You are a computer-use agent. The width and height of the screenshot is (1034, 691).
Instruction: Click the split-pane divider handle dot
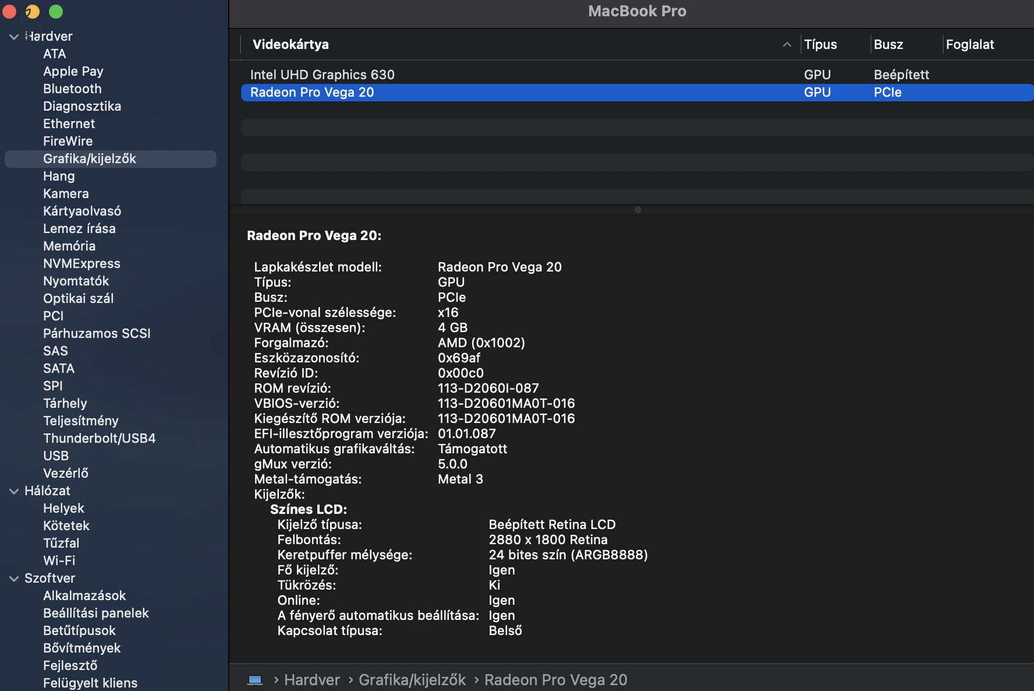click(638, 210)
